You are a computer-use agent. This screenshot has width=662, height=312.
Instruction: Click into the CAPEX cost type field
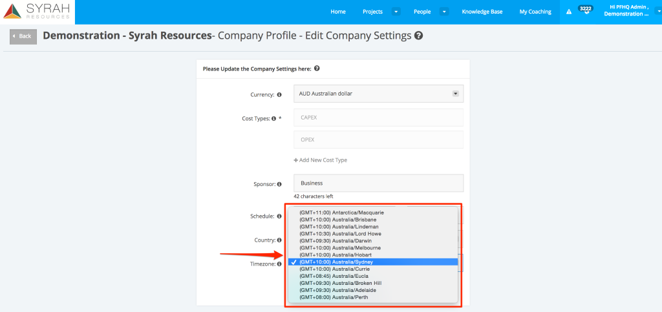tap(378, 118)
